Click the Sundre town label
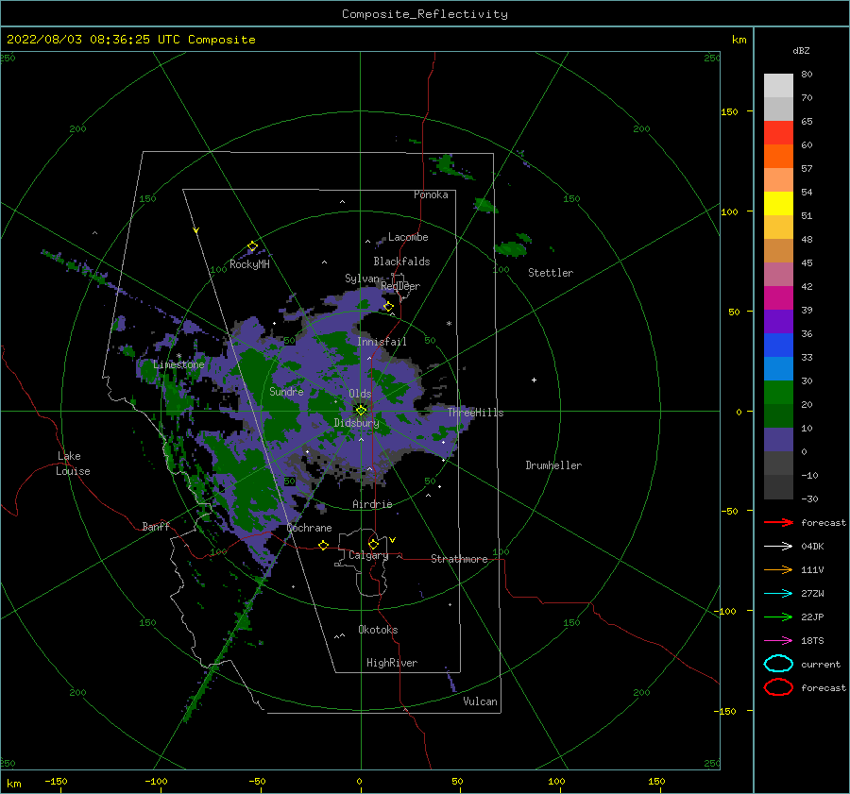The image size is (850, 794). 286,391
